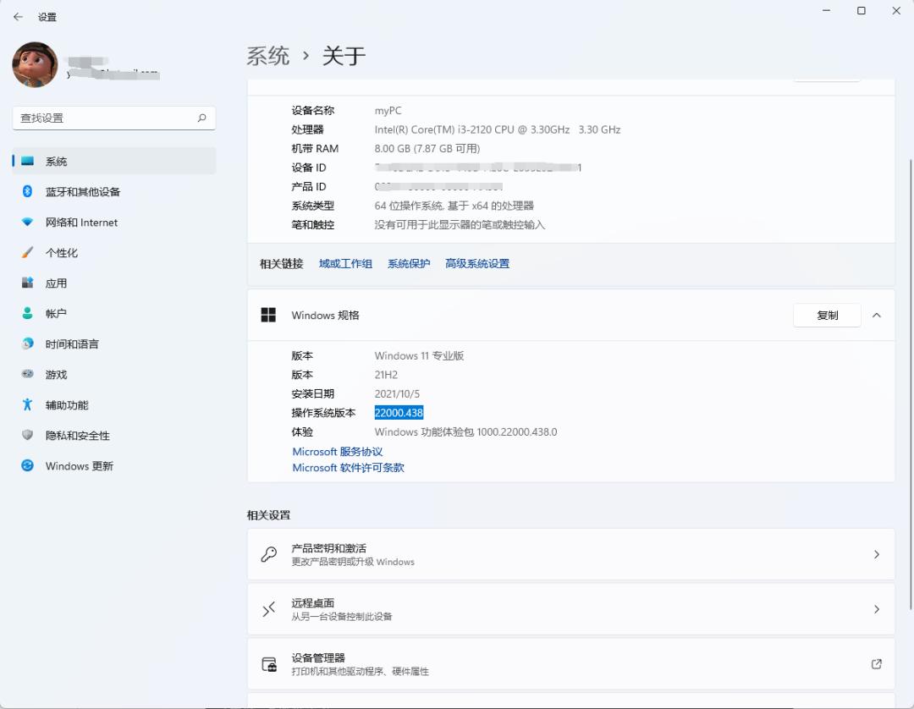The height and width of the screenshot is (709, 914).
Task: Open the user profile avatar
Action: coord(35,64)
